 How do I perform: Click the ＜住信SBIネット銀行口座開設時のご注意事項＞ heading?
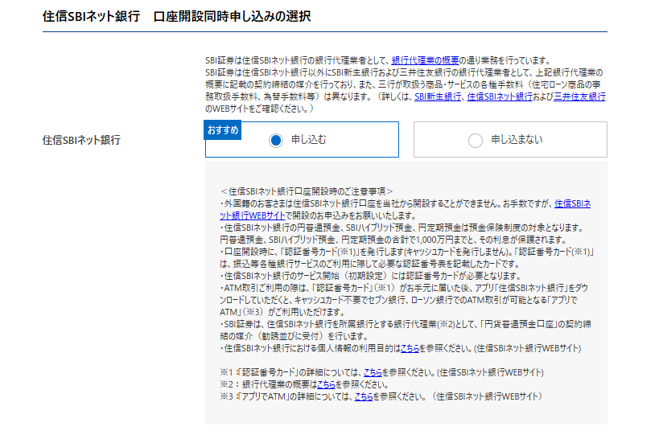point(307,191)
